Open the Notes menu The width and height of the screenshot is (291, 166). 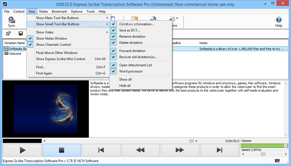[43, 11]
